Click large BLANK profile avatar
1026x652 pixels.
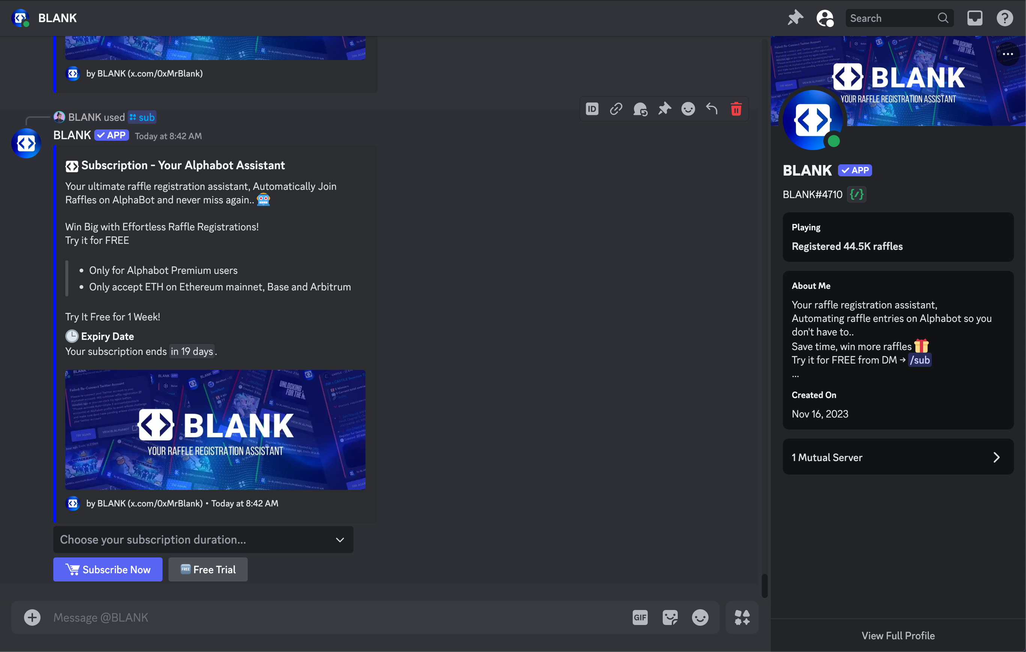click(x=813, y=120)
